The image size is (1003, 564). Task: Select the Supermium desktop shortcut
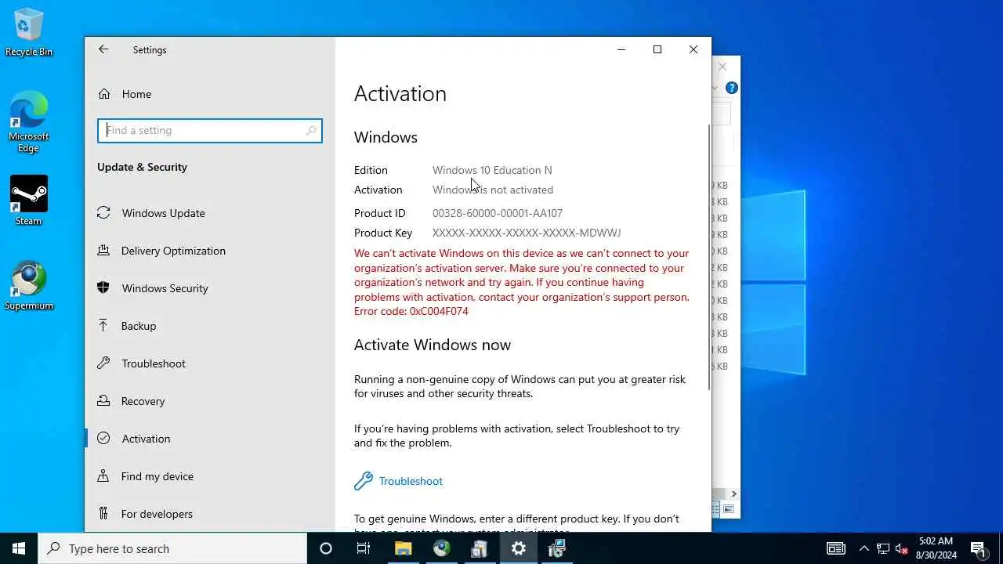(29, 286)
